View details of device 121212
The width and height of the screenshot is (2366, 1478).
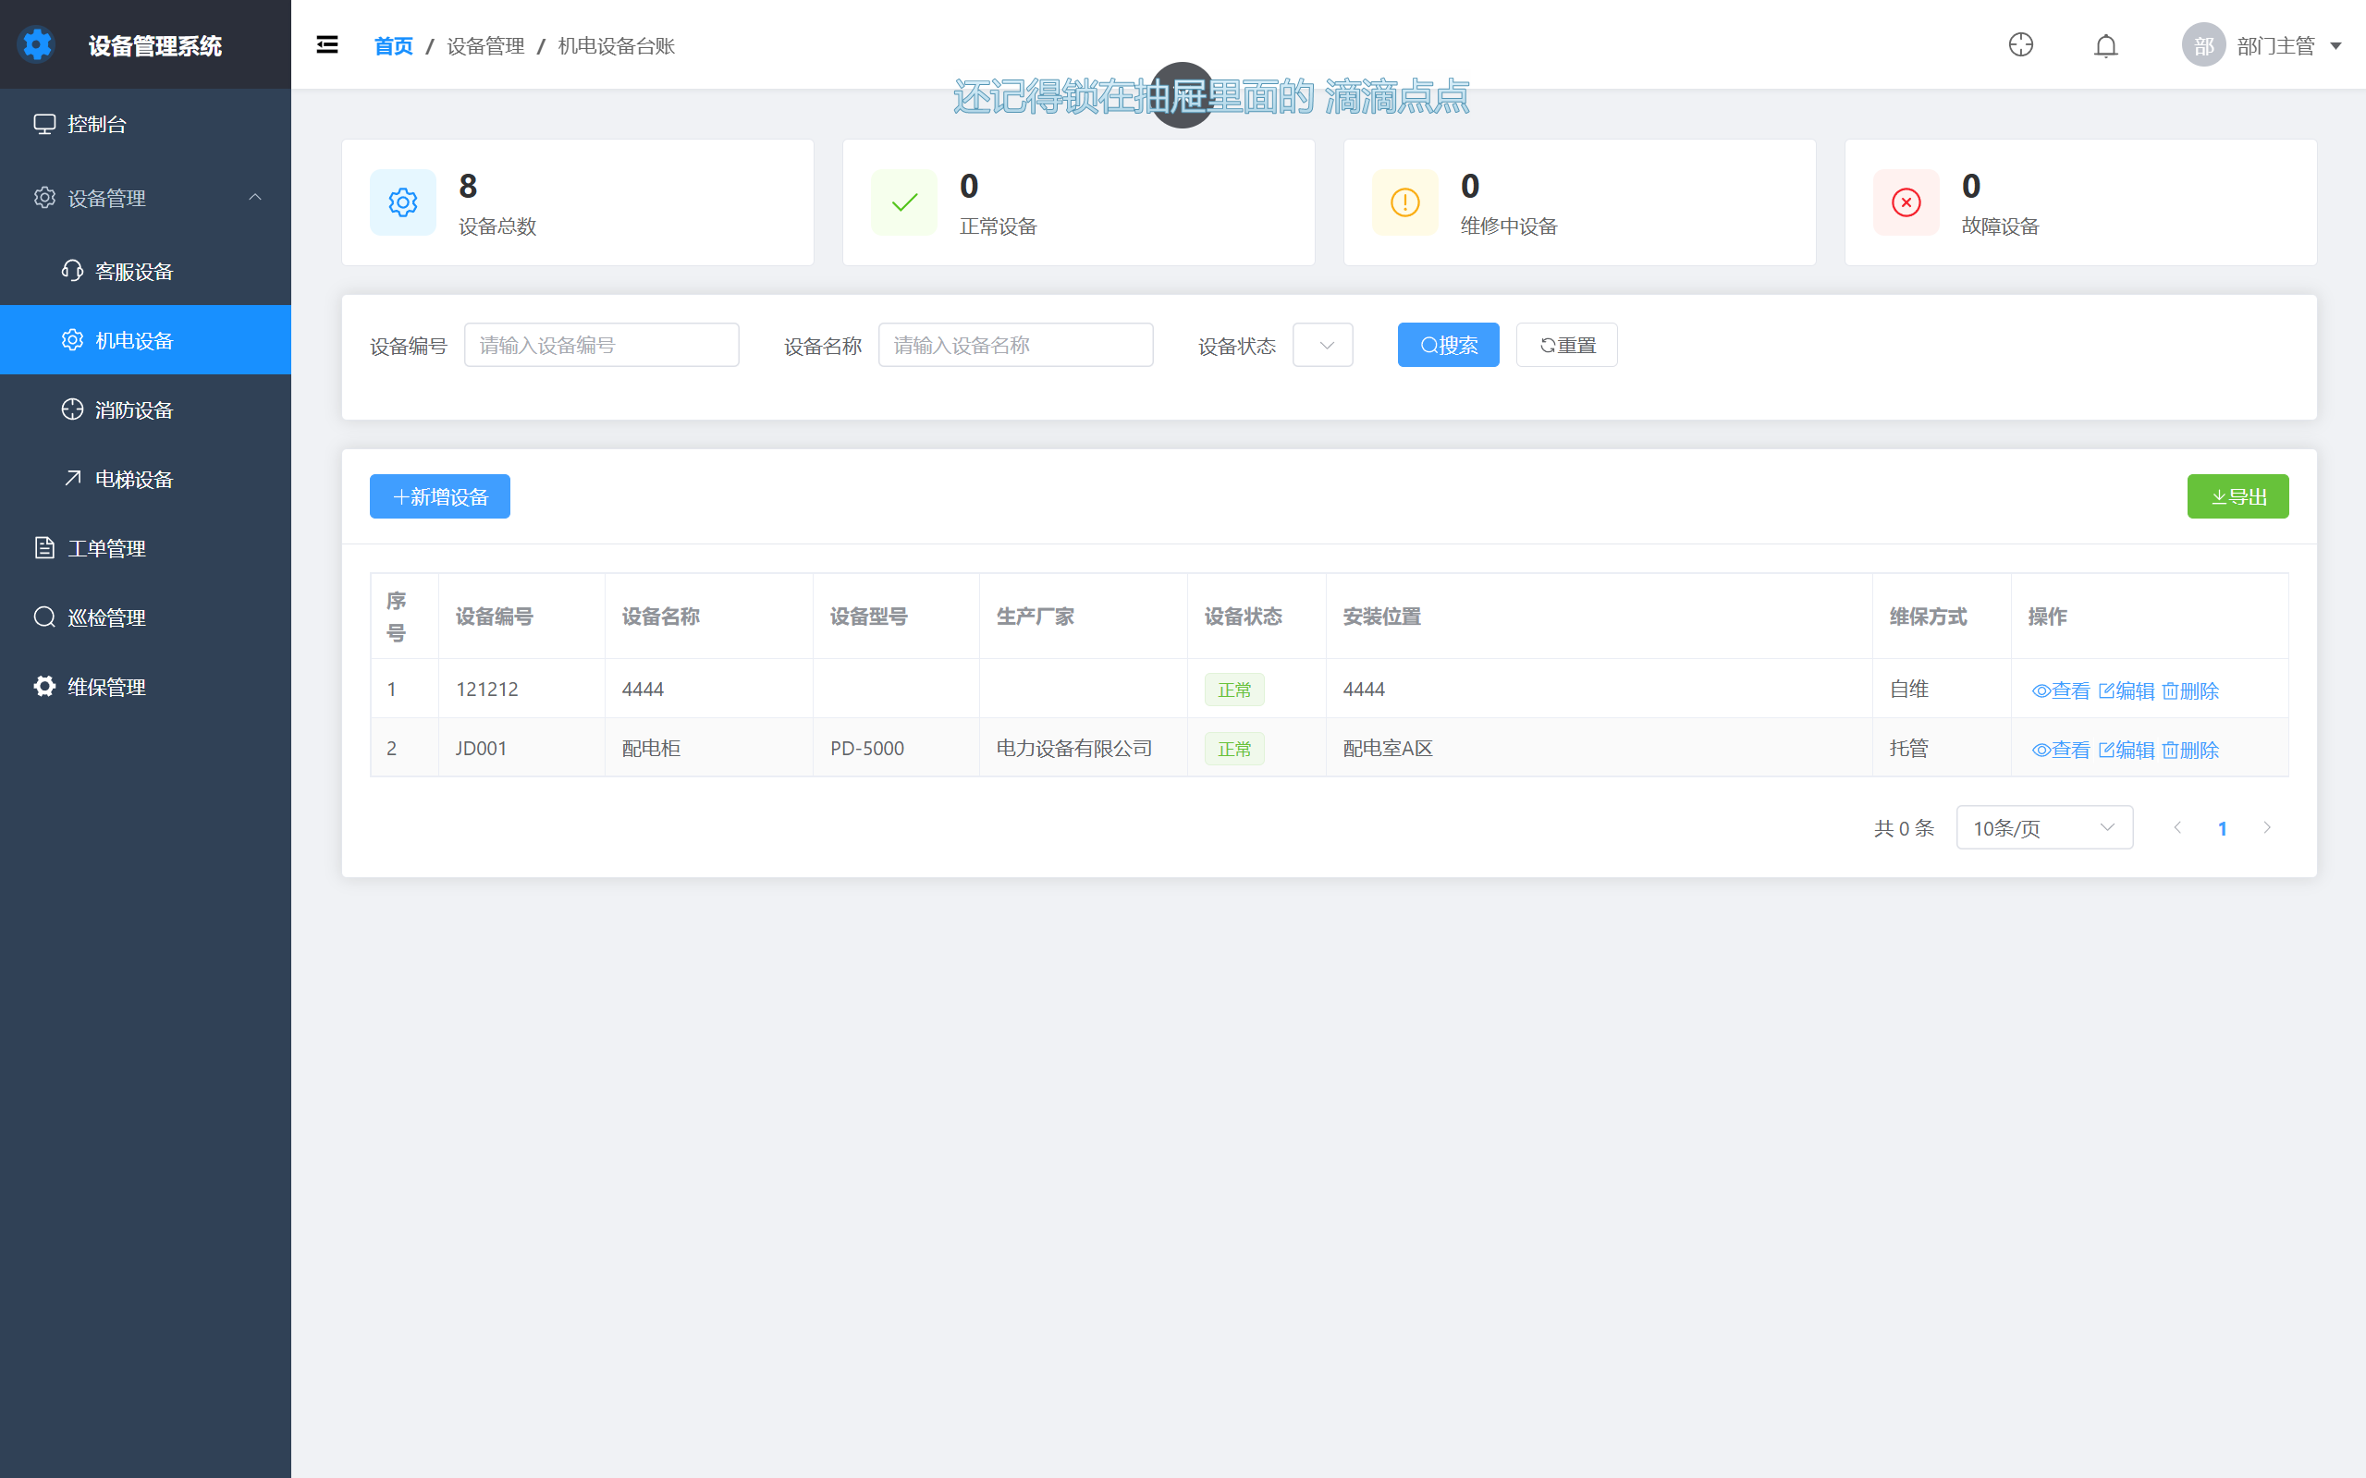tap(2060, 691)
